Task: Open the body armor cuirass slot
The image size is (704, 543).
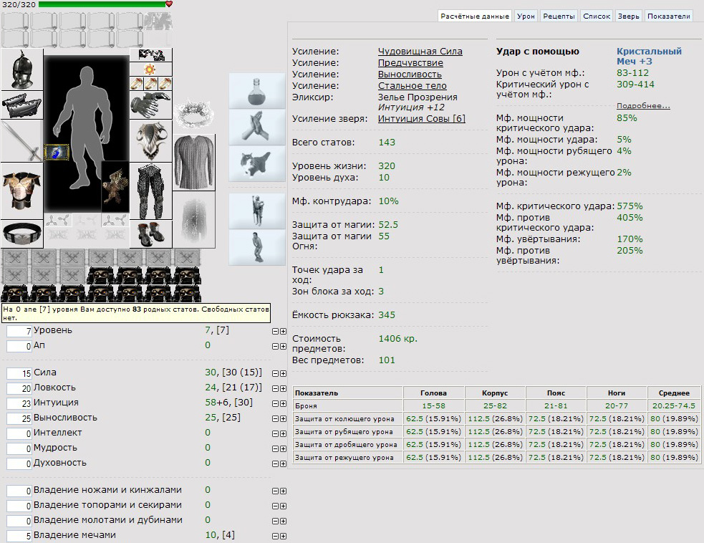Action: pyautogui.click(x=22, y=191)
